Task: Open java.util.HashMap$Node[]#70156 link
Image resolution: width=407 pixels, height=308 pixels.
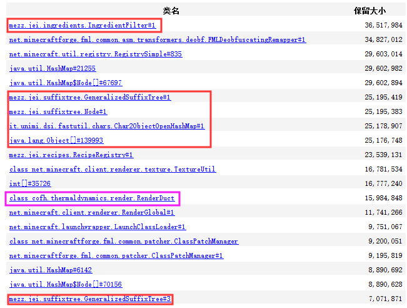Action: coord(66,284)
